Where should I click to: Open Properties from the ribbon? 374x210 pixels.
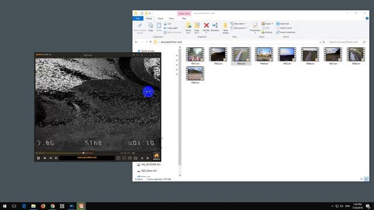[255, 27]
